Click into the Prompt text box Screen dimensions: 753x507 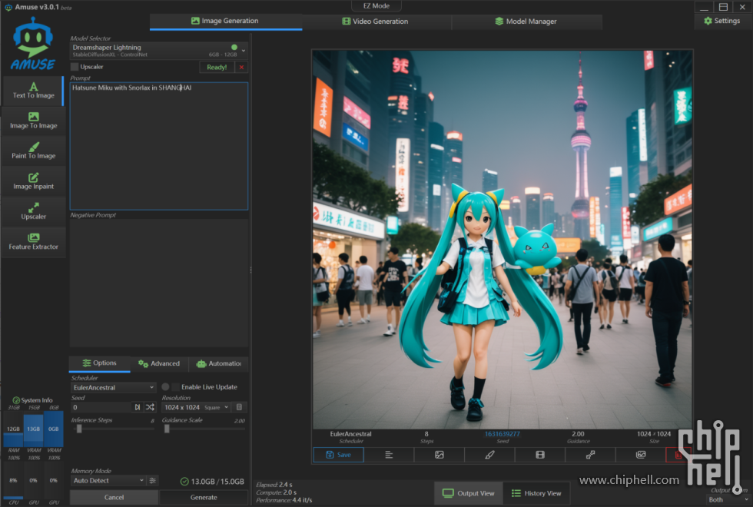tap(159, 146)
